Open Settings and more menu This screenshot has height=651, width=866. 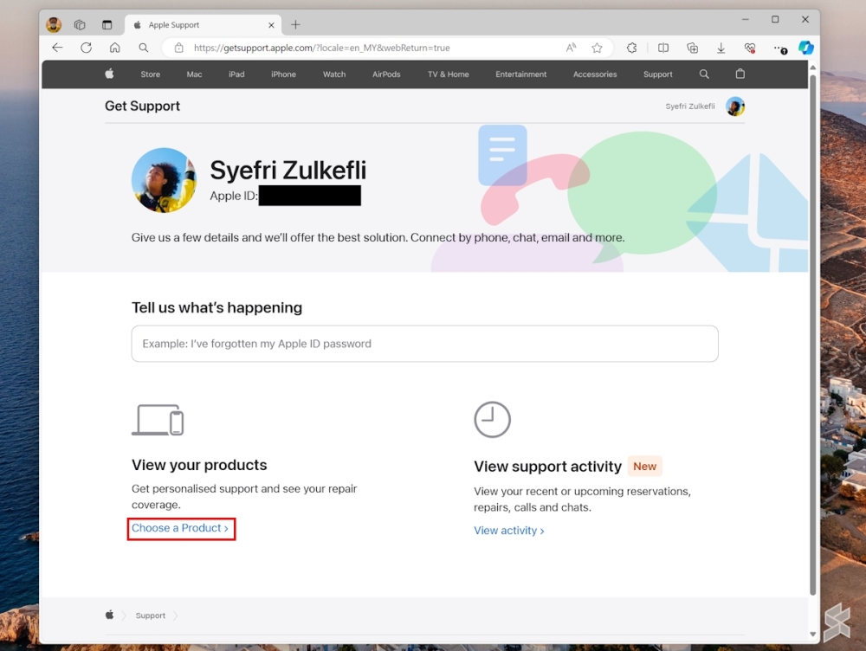point(780,48)
